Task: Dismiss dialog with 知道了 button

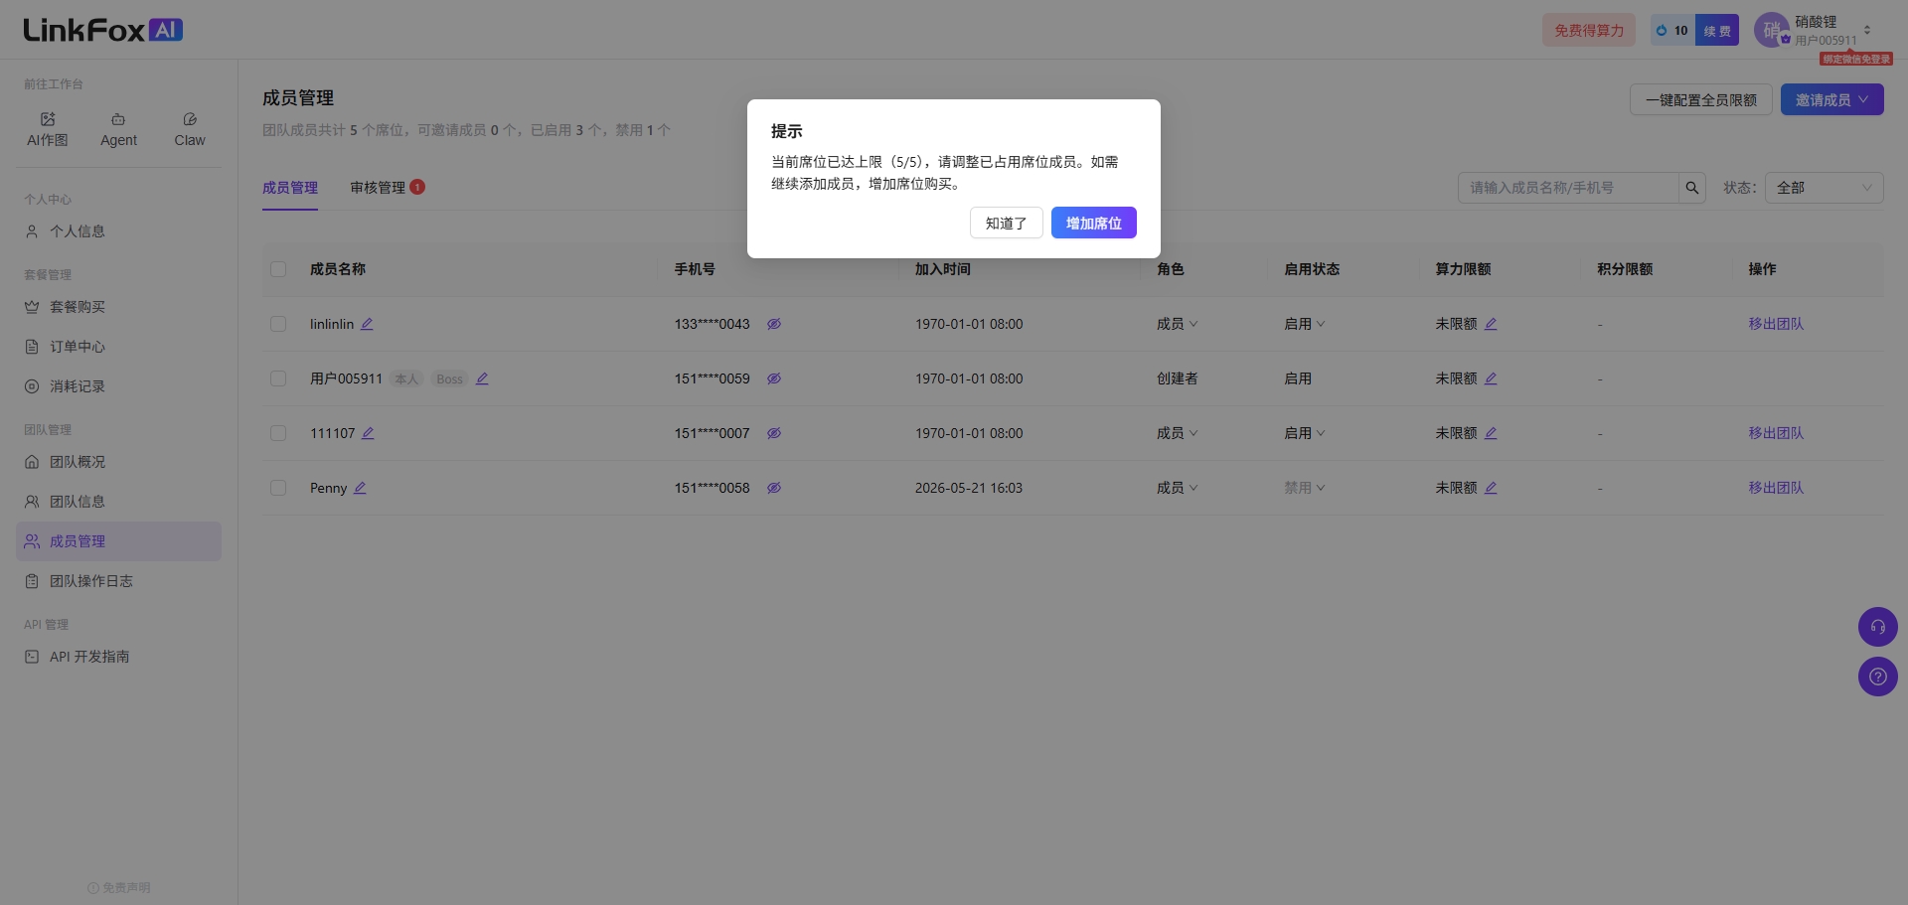Action: pos(1006,223)
